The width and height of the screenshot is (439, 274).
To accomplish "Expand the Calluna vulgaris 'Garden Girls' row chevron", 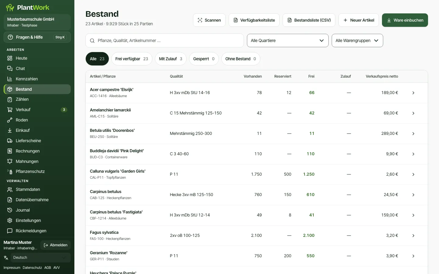I will tap(413, 174).
